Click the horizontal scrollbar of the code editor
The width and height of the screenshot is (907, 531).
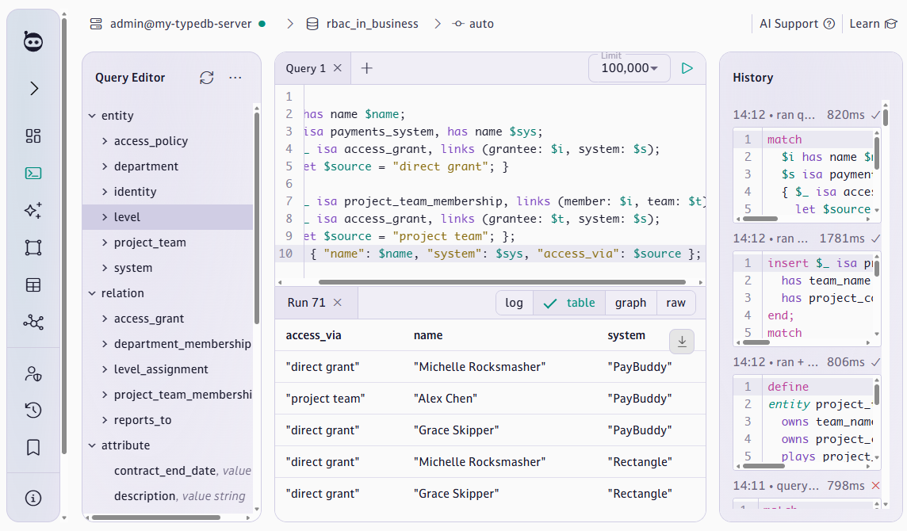(x=502, y=282)
